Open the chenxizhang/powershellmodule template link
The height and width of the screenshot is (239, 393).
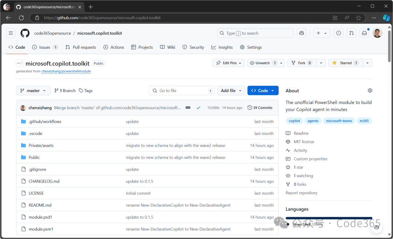click(66, 71)
